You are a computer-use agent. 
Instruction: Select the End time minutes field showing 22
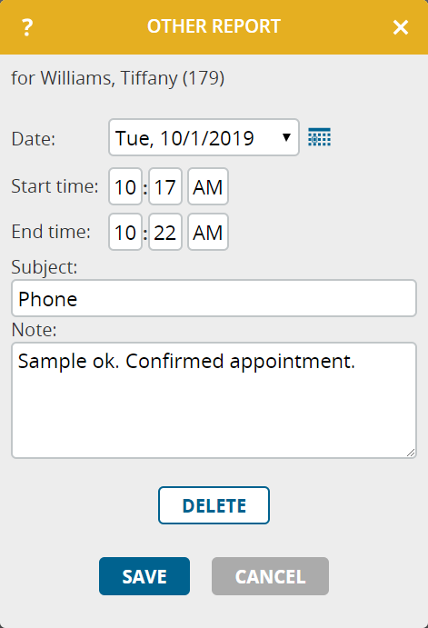pyautogui.click(x=165, y=232)
